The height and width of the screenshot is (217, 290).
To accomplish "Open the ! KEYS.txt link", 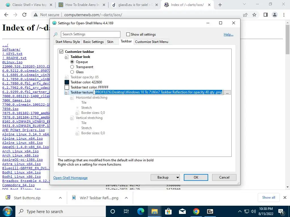I will 12,54.
